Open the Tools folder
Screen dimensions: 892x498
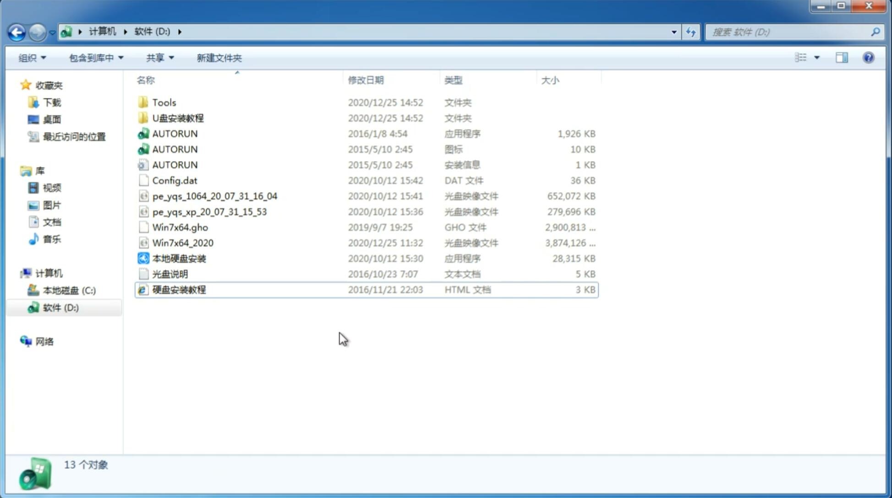click(x=164, y=102)
